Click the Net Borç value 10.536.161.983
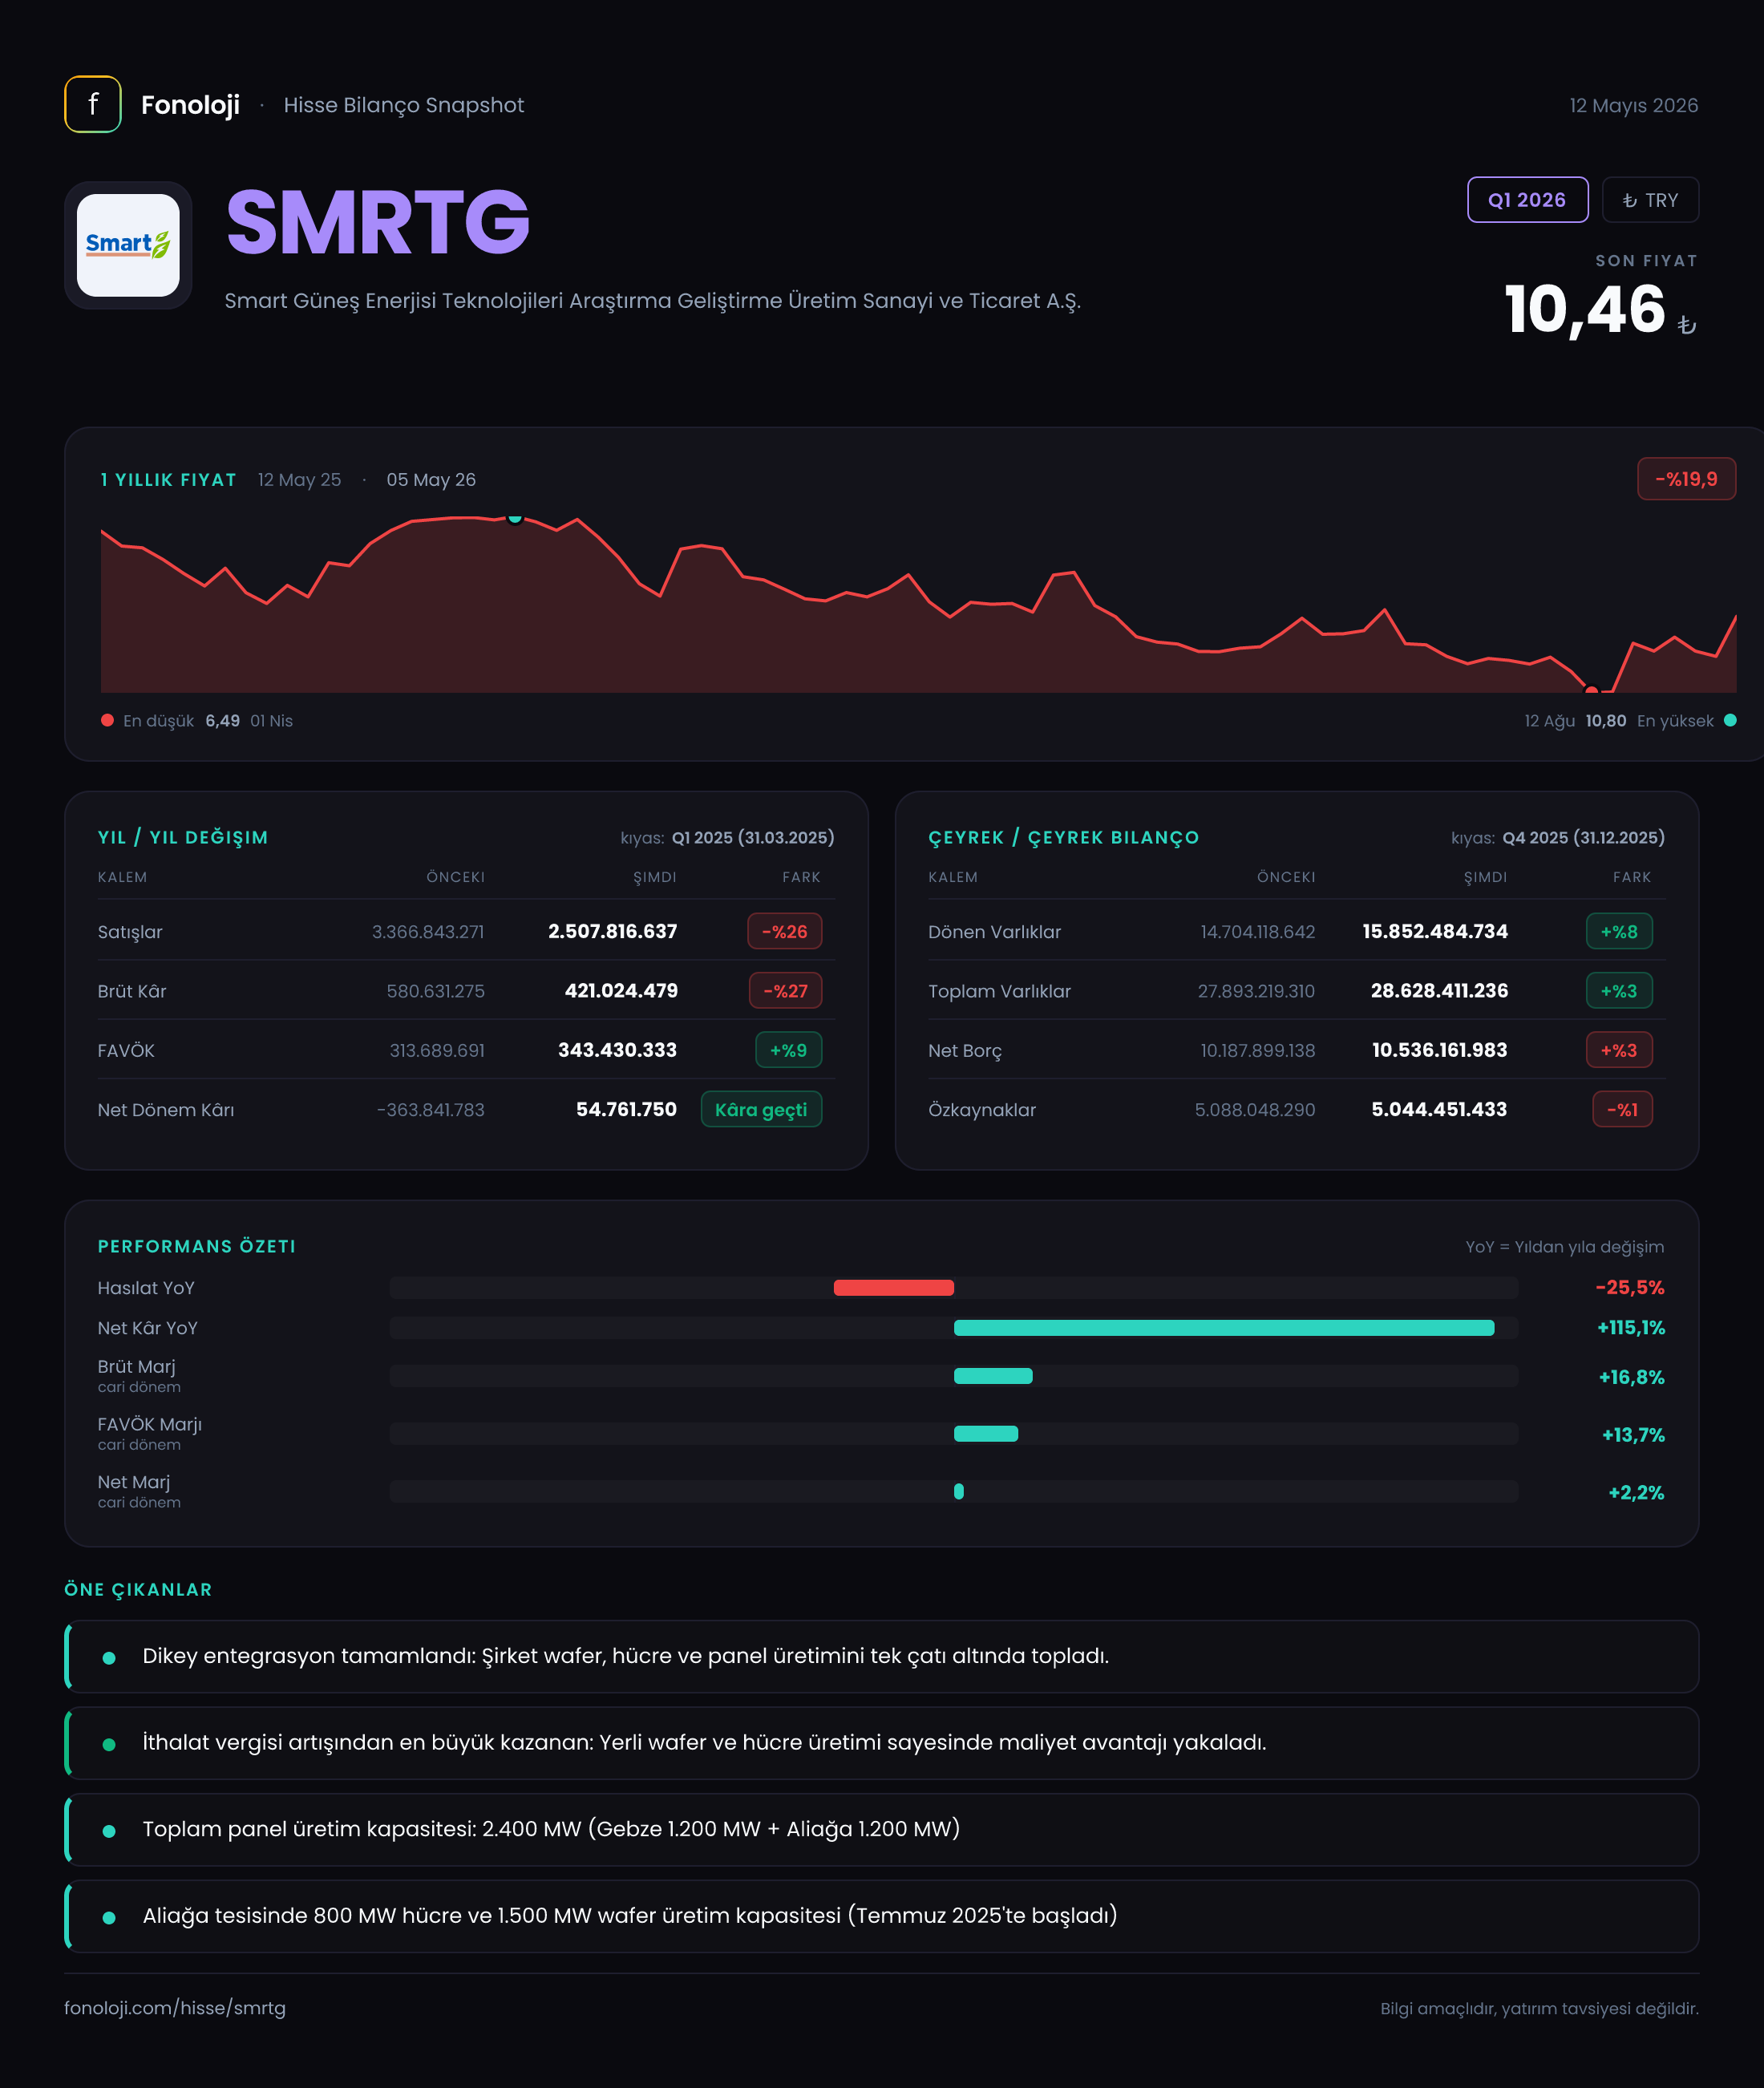The image size is (1764, 2088). 1439,1050
